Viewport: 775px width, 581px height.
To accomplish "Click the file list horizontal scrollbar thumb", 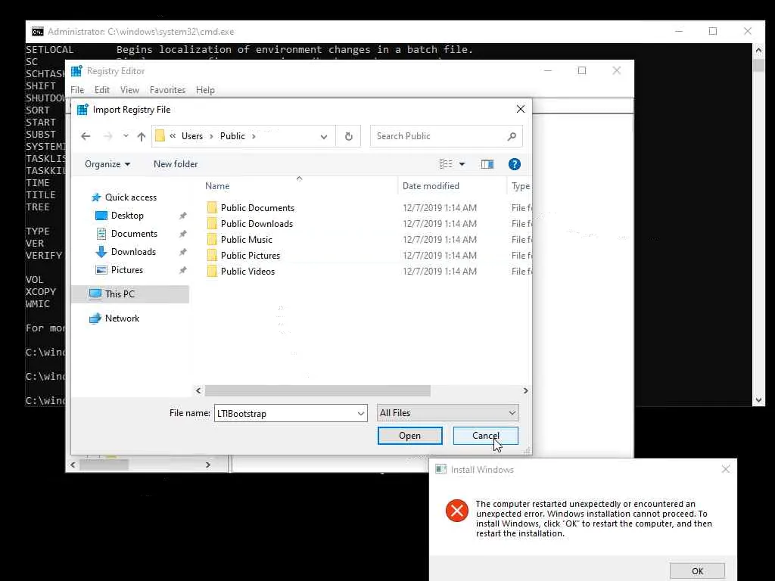I will [317, 391].
